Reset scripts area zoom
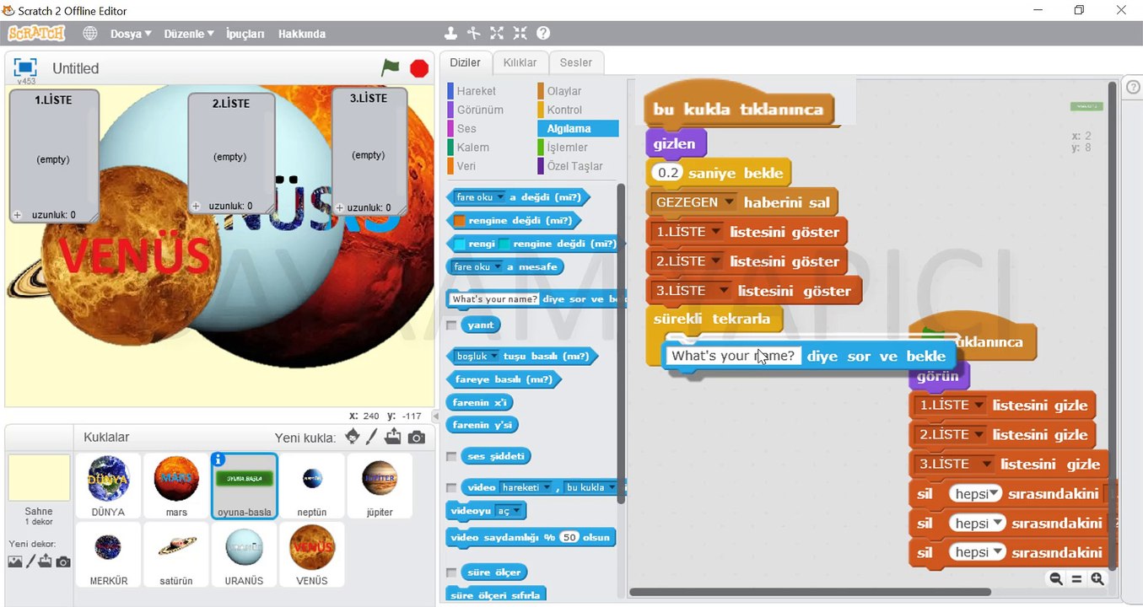 click(x=1076, y=578)
